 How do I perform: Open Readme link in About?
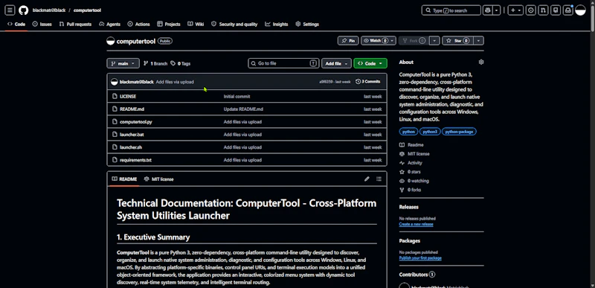click(411, 144)
